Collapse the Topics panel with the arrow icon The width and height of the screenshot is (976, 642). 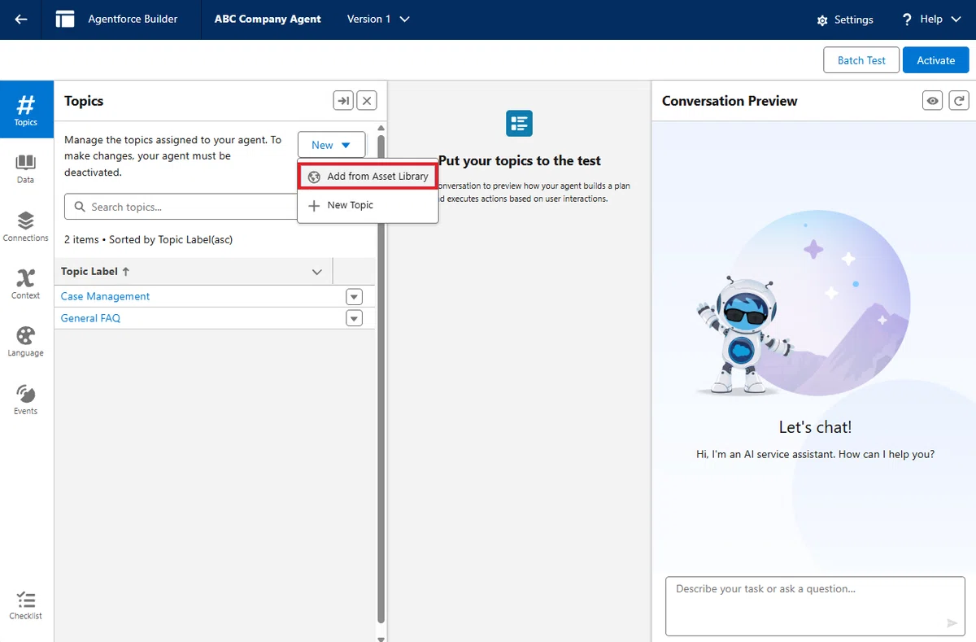(343, 101)
